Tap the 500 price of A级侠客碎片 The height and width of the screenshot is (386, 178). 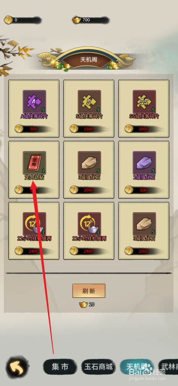(33, 129)
